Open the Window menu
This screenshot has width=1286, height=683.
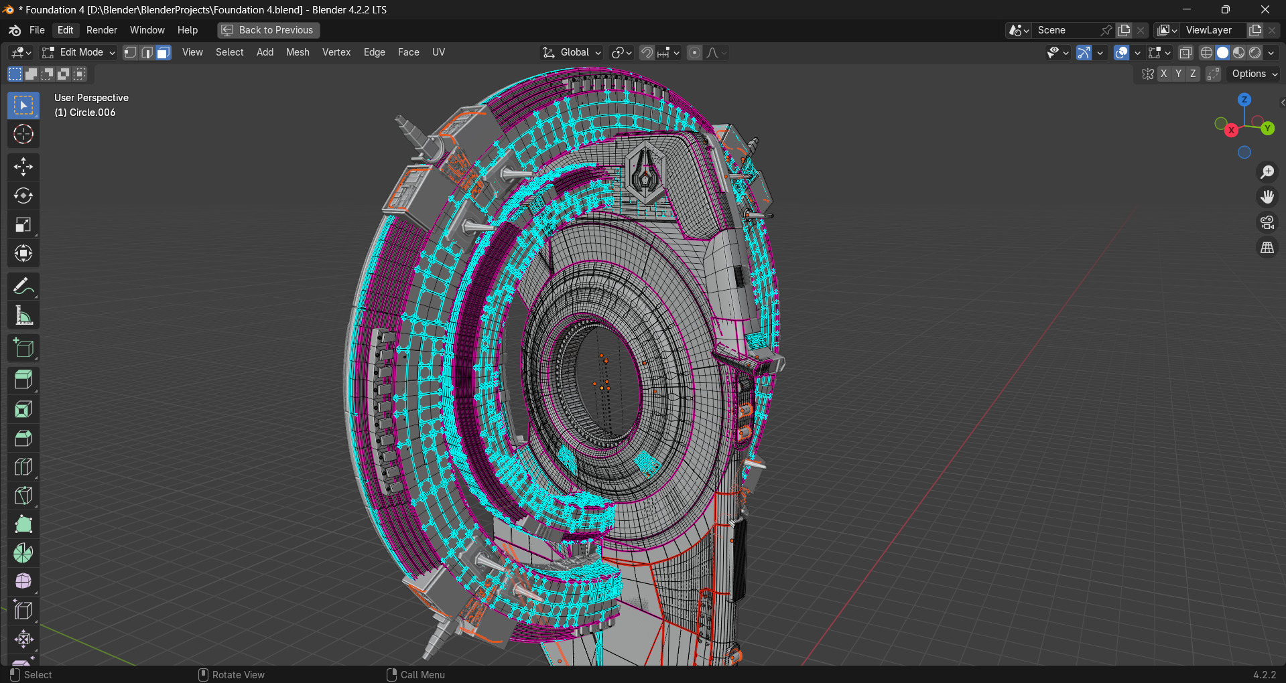pyautogui.click(x=147, y=30)
